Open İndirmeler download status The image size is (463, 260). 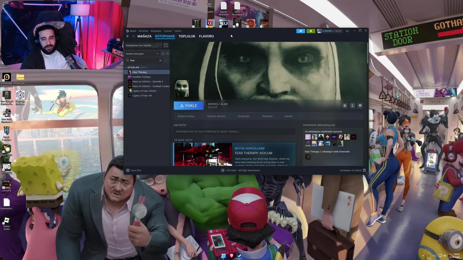pyautogui.click(x=241, y=170)
